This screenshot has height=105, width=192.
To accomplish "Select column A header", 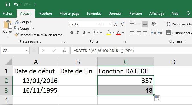I will [x=36, y=62].
